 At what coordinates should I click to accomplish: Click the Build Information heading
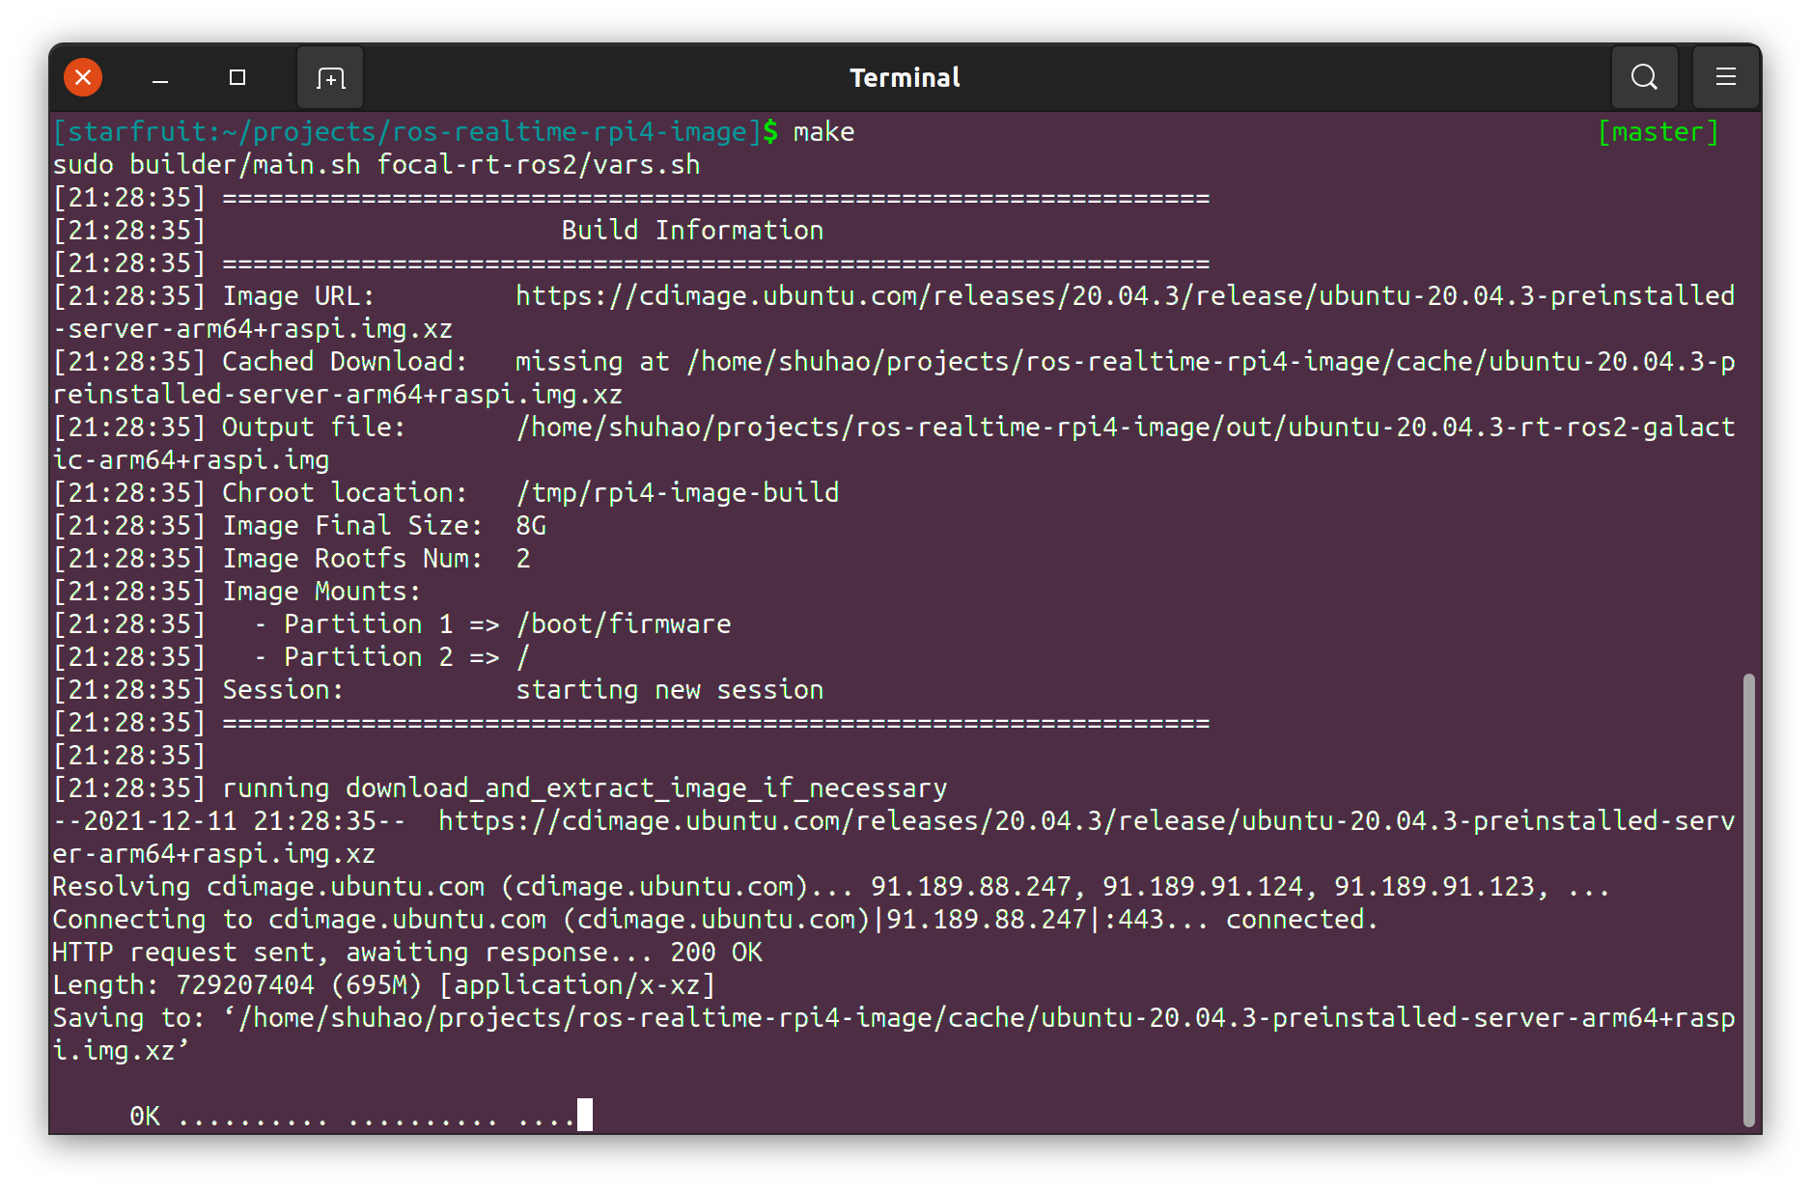point(692,231)
